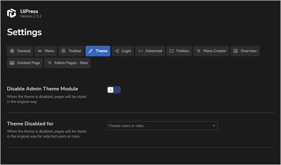
Task: Click the Settings heading
Action: (x=24, y=32)
